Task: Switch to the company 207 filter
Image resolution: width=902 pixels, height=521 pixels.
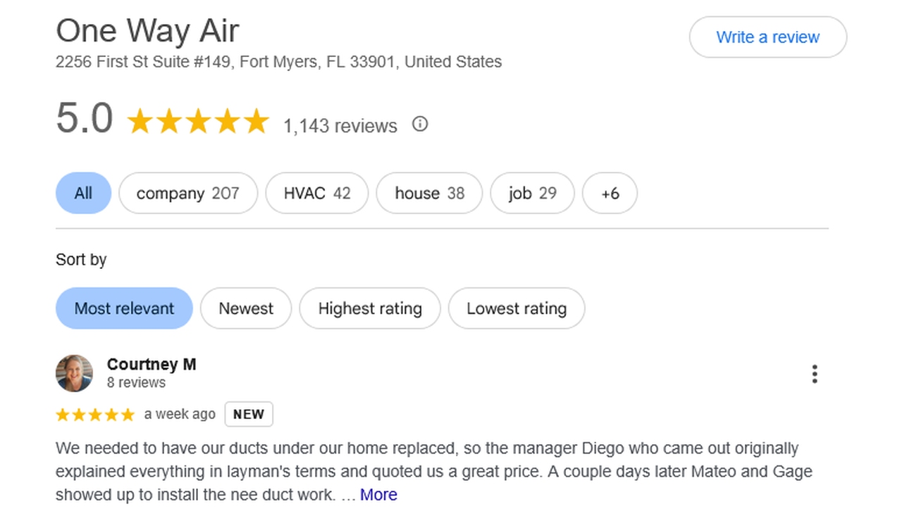Action: tap(188, 193)
